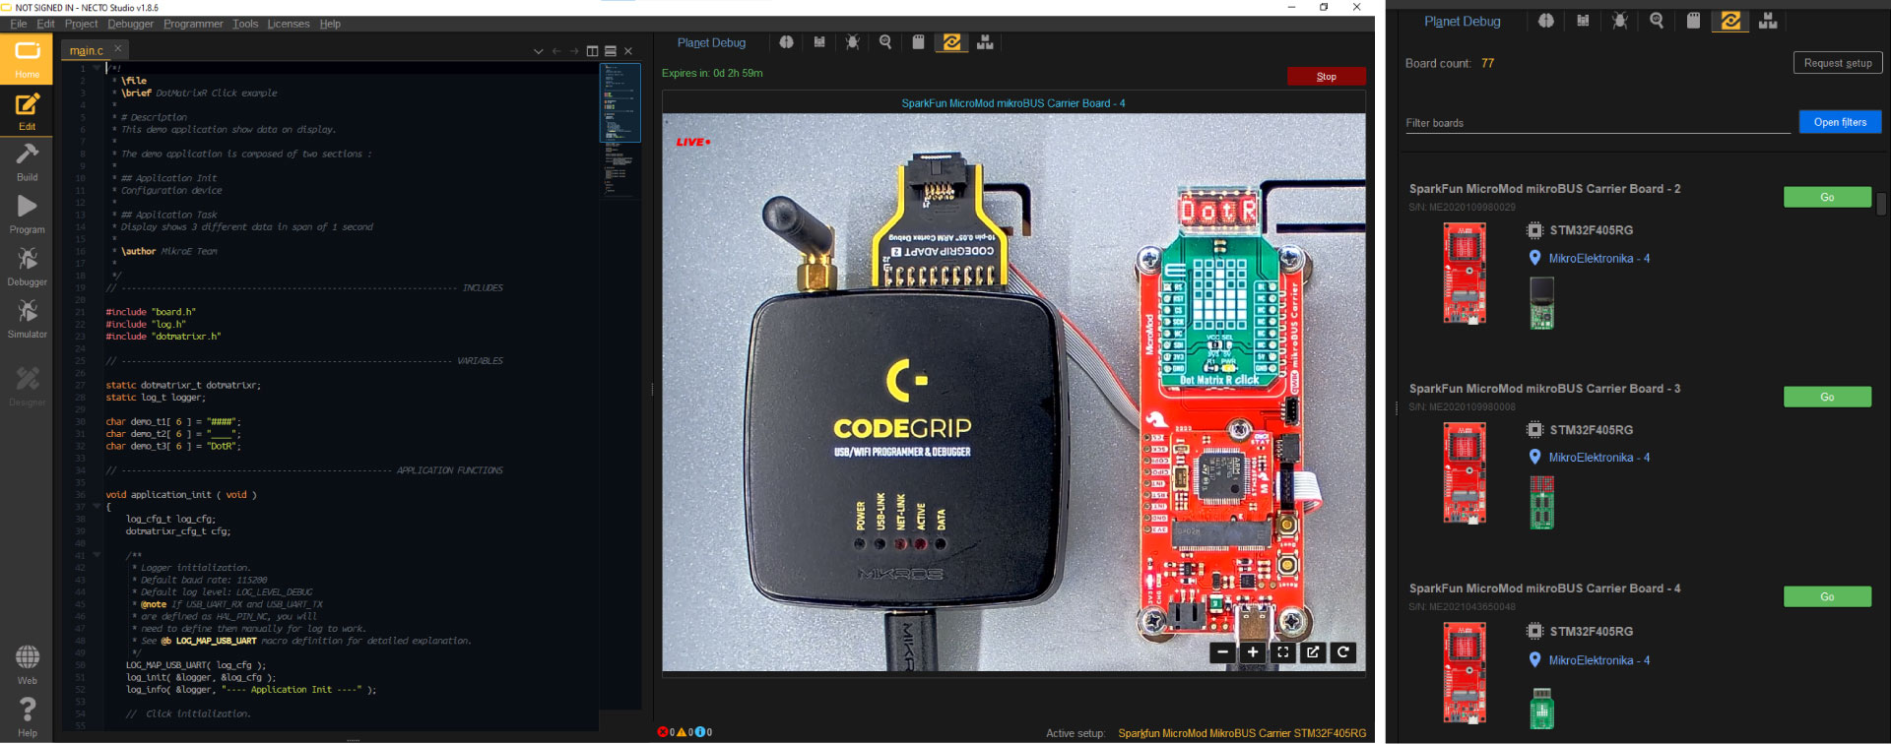The width and height of the screenshot is (1891, 744).
Task: Click the bug icon in the right board-list panel
Action: click(1620, 21)
